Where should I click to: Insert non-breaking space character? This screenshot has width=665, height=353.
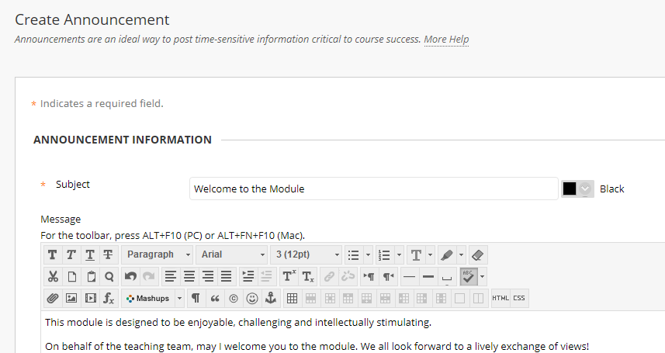click(x=447, y=277)
